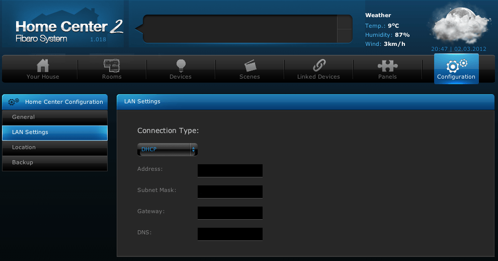Viewport: 498px width, 261px height.
Task: Open the Connection Type DHCP dropdown
Action: click(168, 149)
